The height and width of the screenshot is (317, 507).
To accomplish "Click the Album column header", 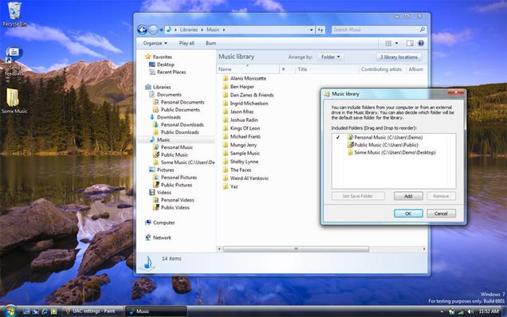I will pyautogui.click(x=416, y=69).
